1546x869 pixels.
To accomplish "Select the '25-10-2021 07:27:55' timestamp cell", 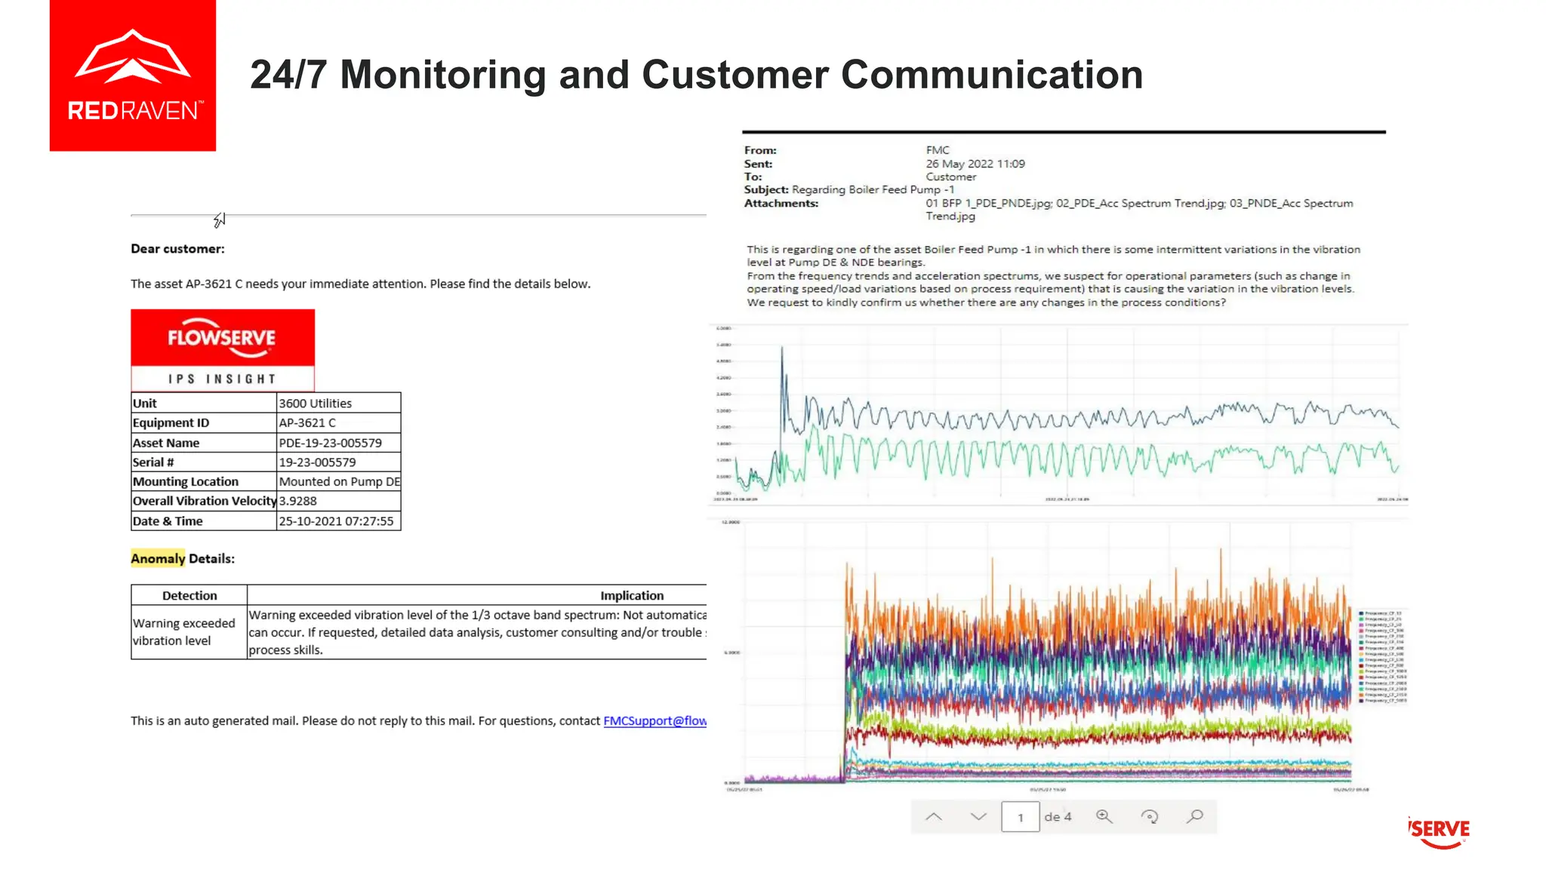I will [x=338, y=521].
